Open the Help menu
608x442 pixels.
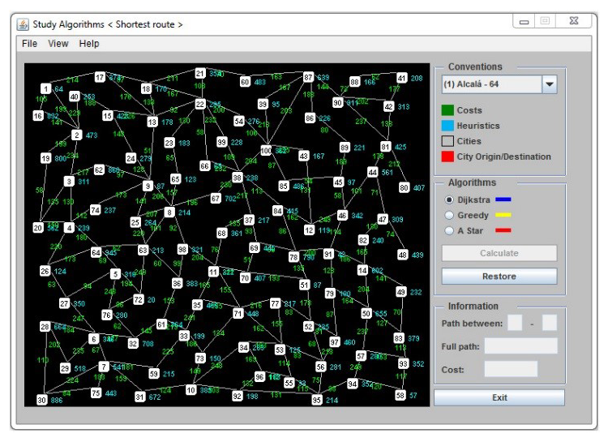[89, 44]
